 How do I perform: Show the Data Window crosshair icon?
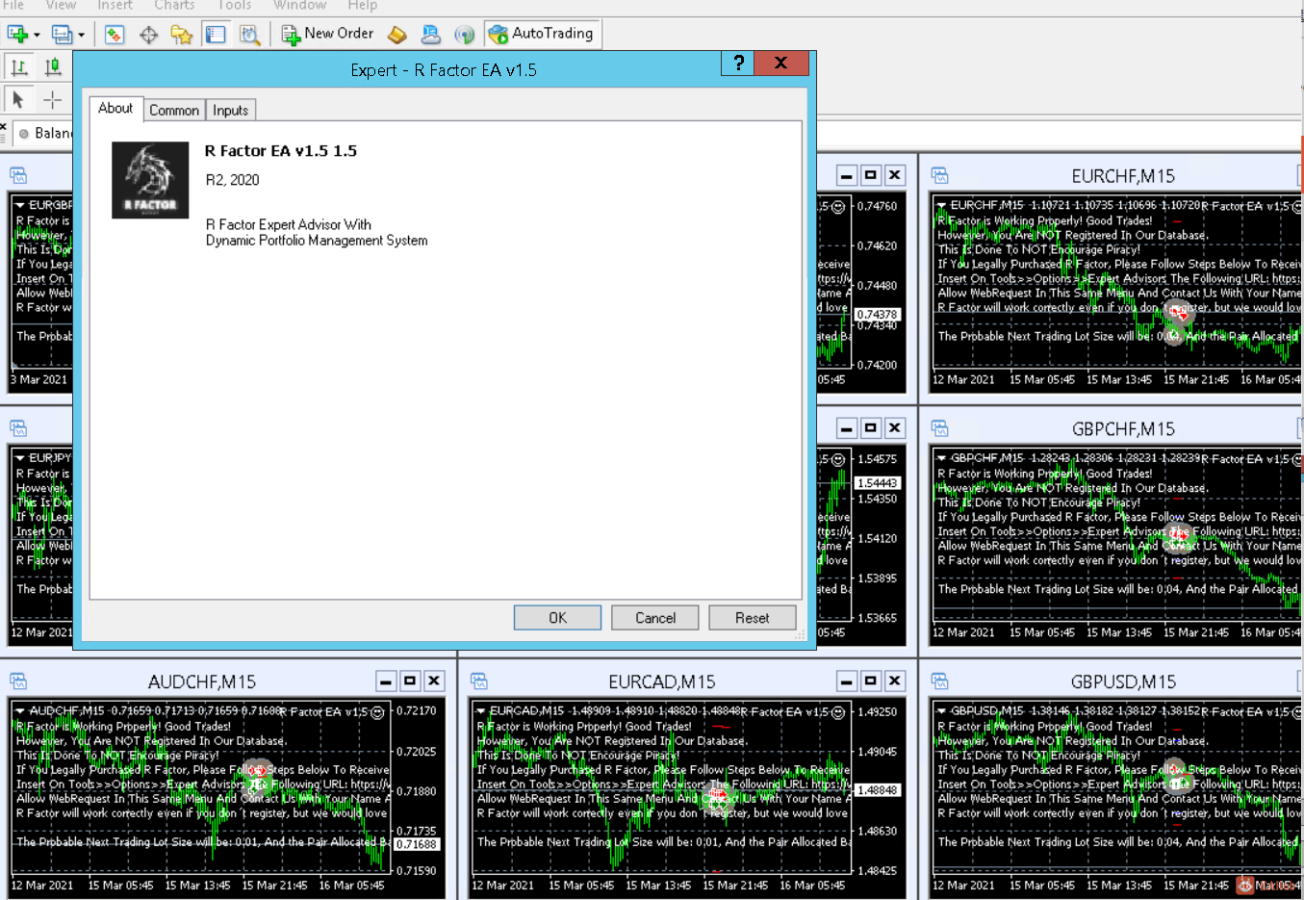click(148, 35)
